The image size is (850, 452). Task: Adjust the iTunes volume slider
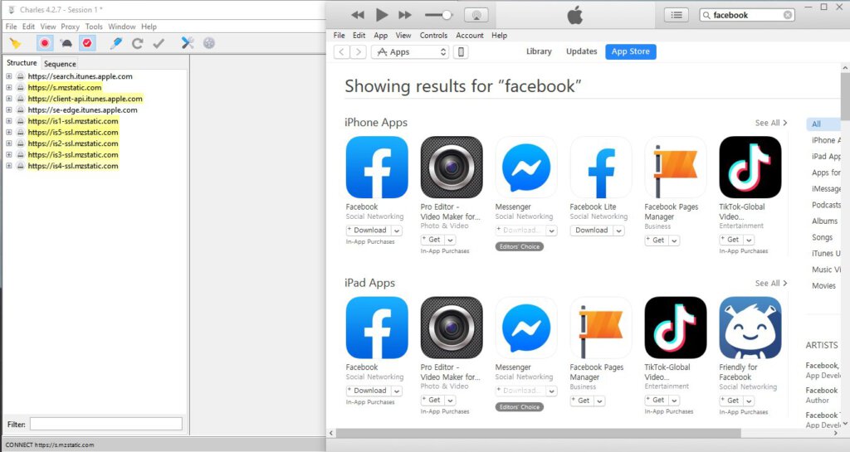[438, 15]
